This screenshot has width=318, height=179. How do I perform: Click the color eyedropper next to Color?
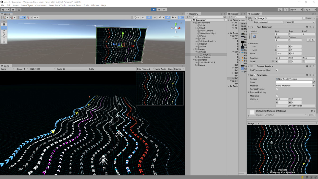[314, 82]
